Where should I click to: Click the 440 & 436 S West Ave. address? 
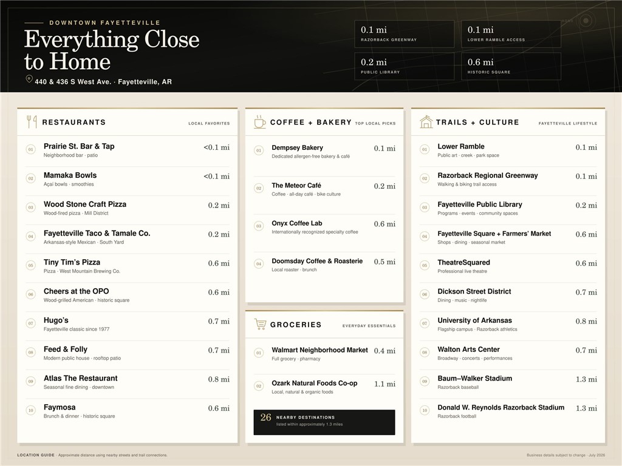point(103,82)
